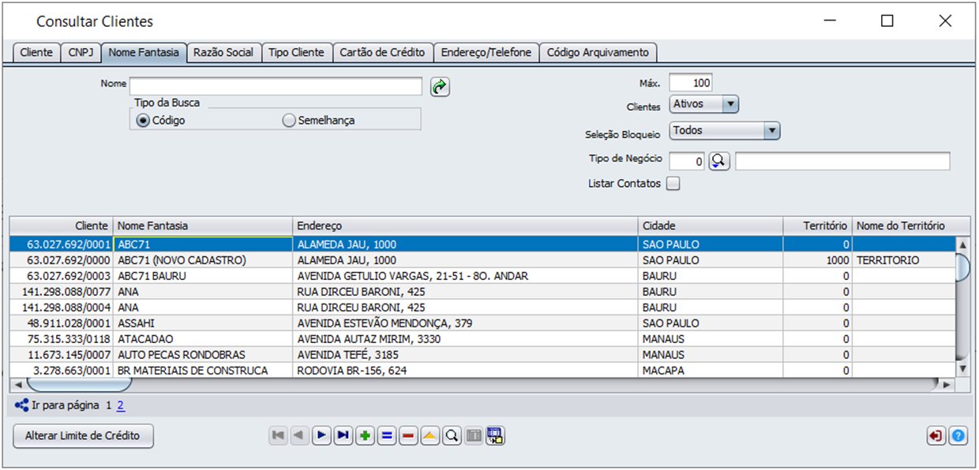Select Código search type radio
The height and width of the screenshot is (470, 979).
[x=143, y=121]
